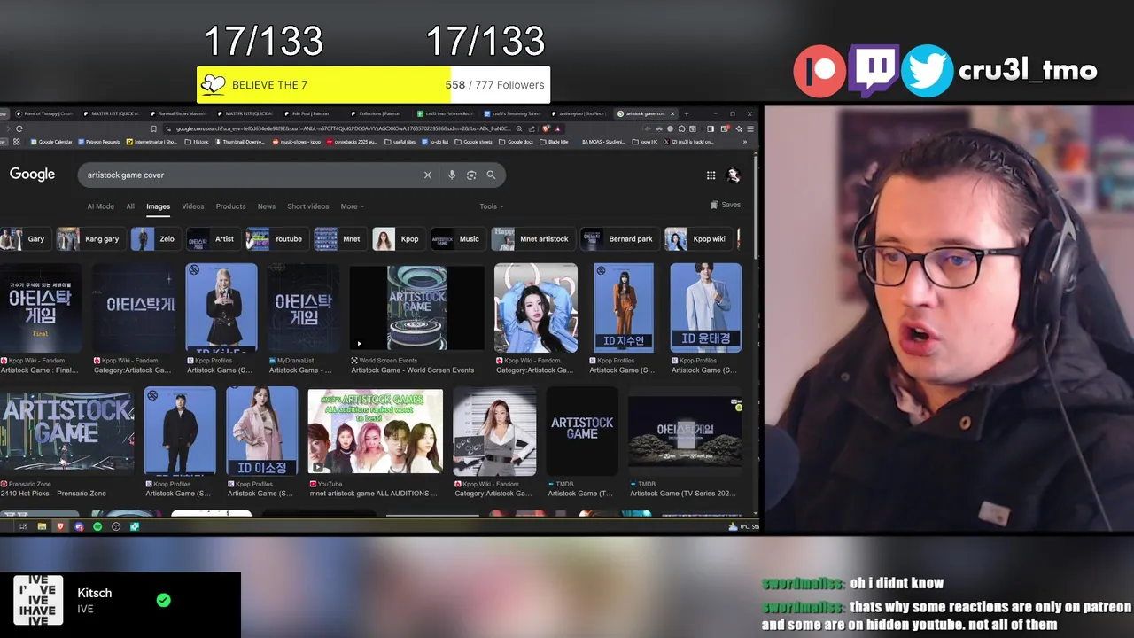Open the useful sites bookmarks folder

(x=400, y=142)
